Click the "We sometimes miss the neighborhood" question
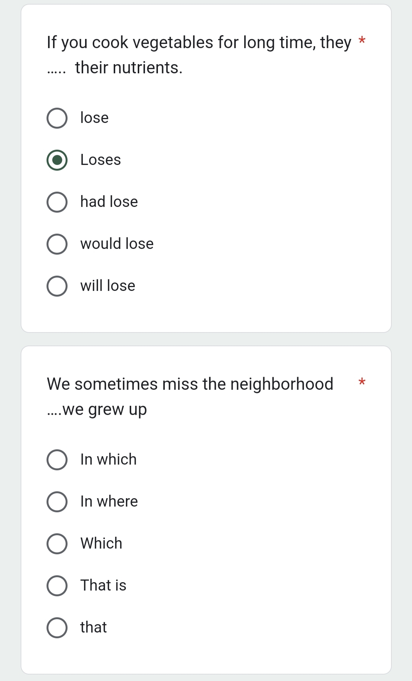This screenshot has width=412, height=681. pos(190,384)
